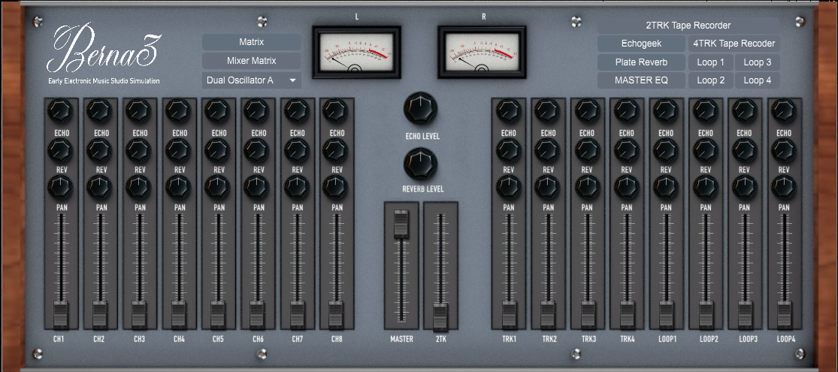The width and height of the screenshot is (838, 372).
Task: Show the Echogeek effect
Action: pos(641,44)
